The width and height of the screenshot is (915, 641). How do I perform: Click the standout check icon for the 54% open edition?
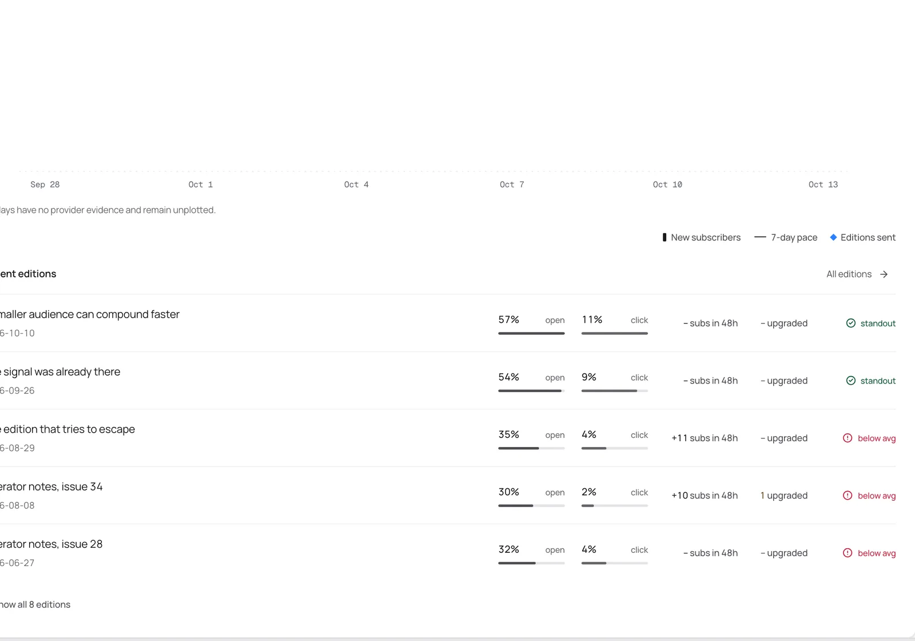(850, 381)
